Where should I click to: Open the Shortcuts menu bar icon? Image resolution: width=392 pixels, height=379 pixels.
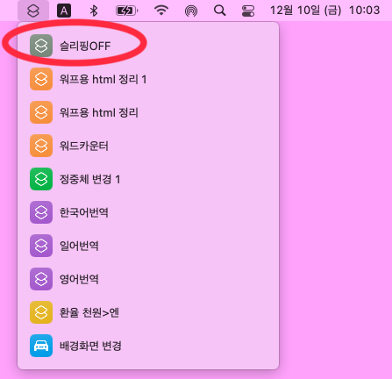33,11
